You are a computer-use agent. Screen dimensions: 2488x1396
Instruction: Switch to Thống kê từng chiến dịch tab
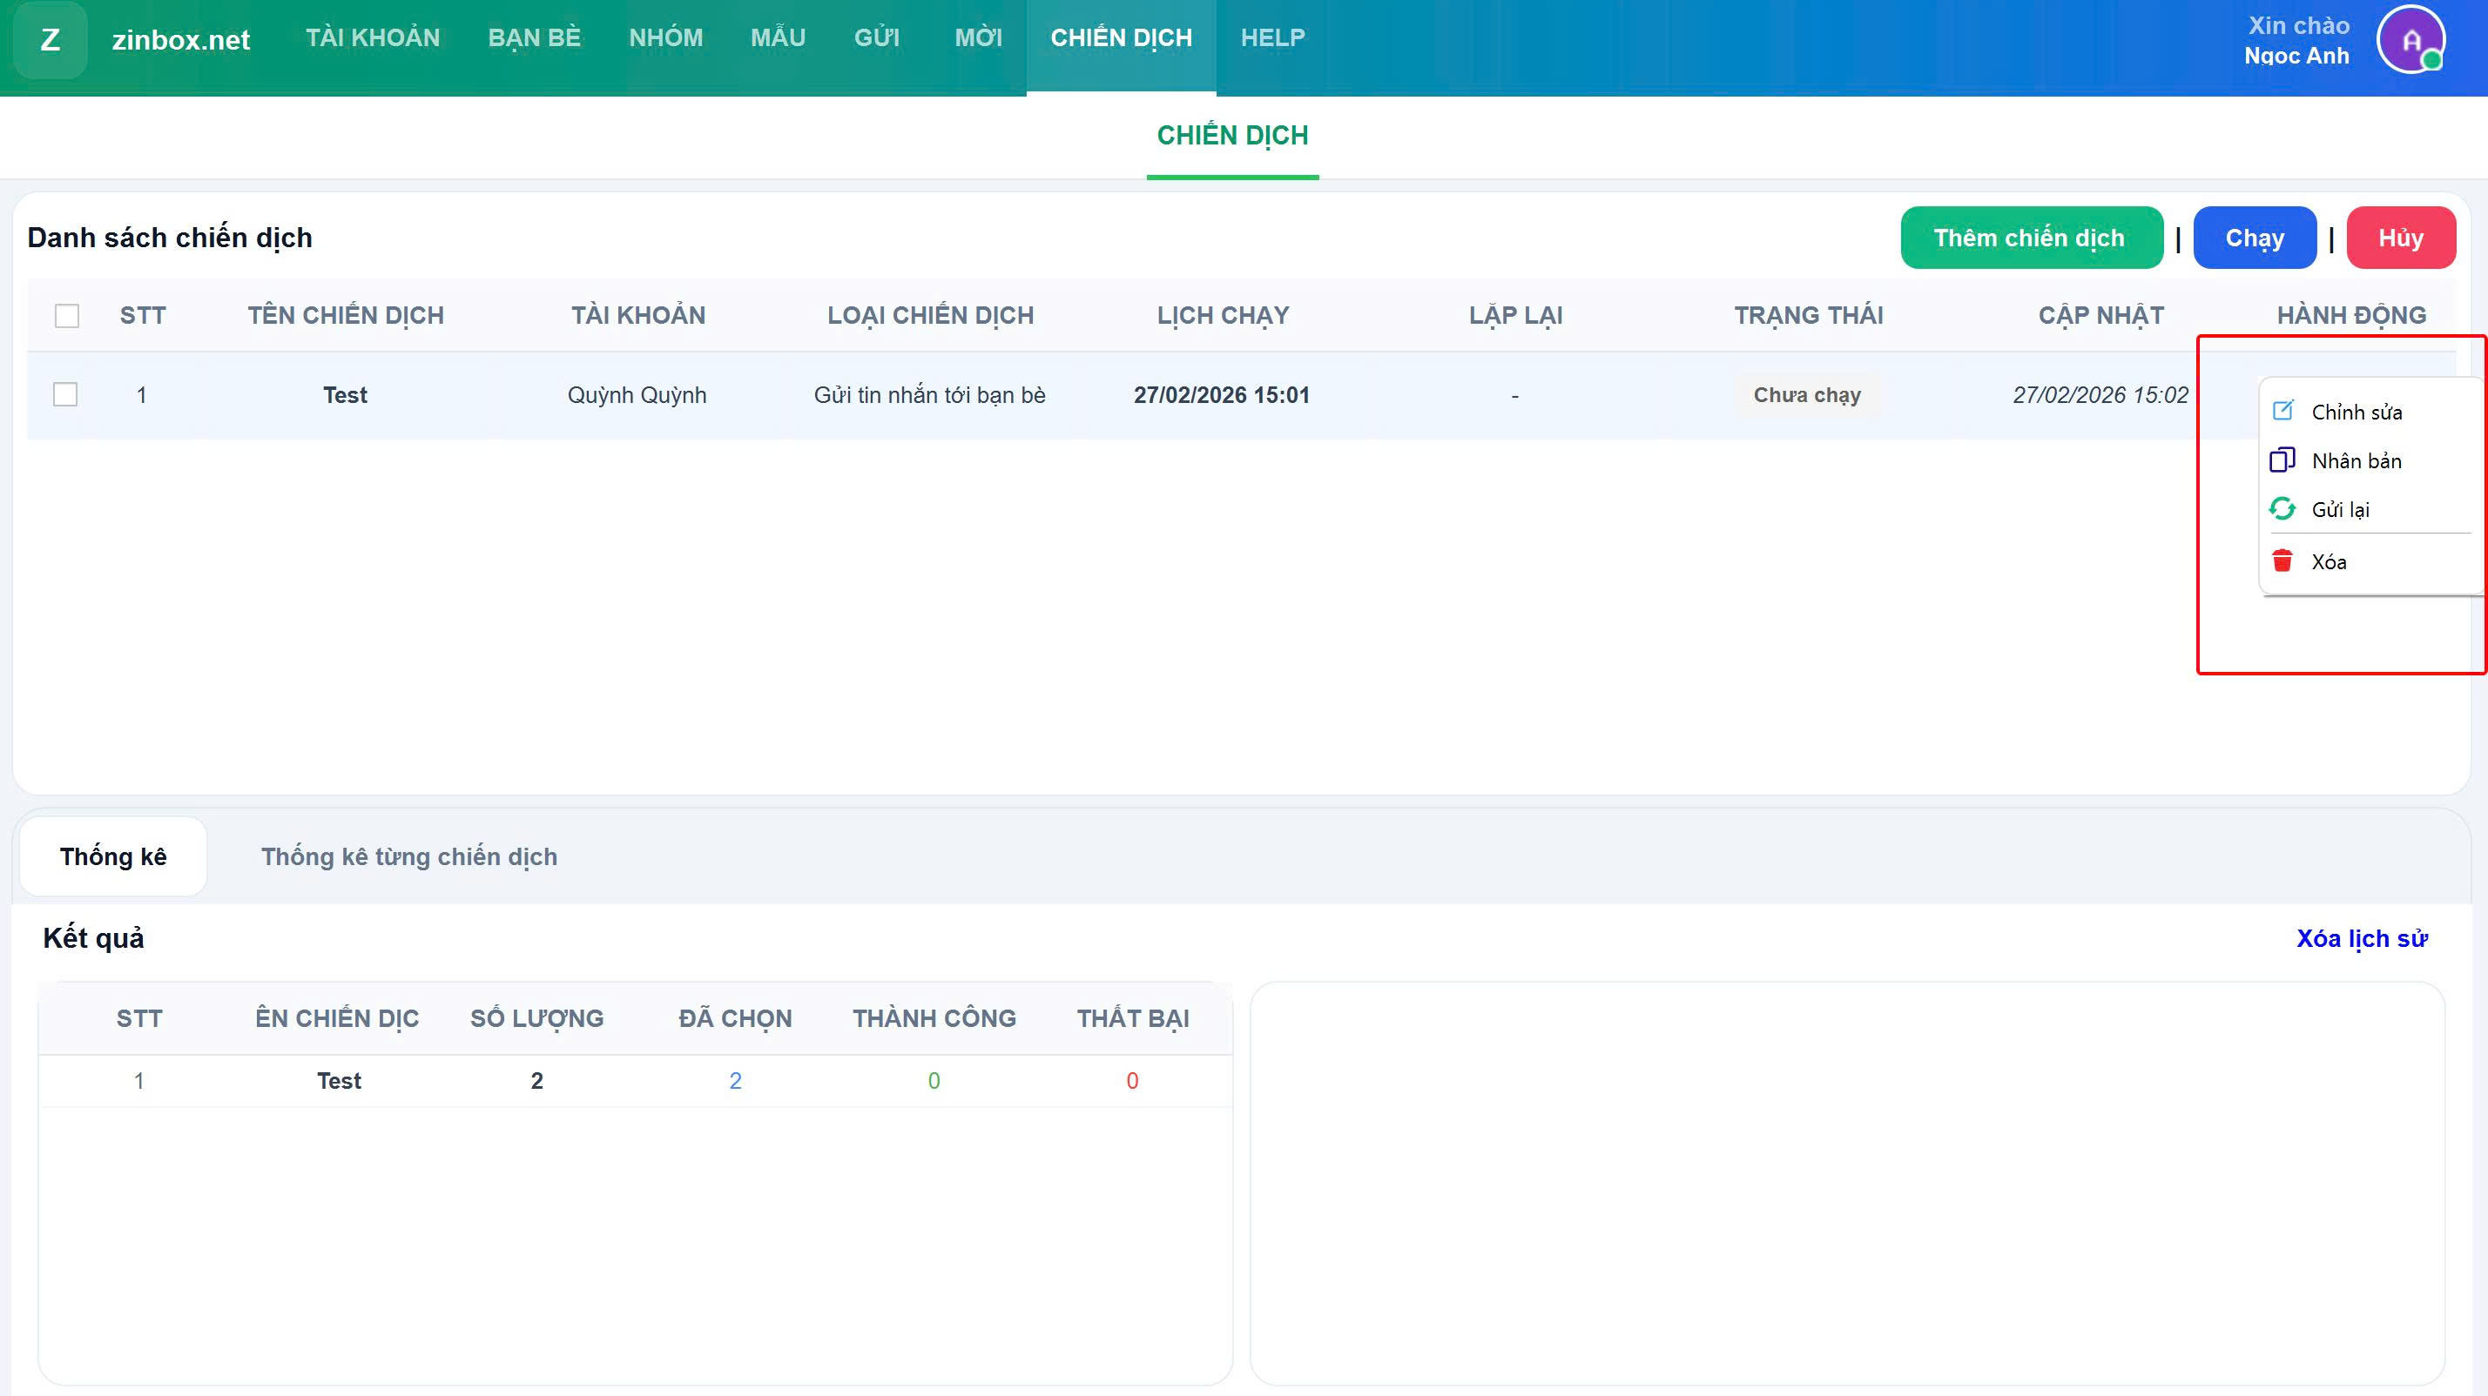point(408,856)
